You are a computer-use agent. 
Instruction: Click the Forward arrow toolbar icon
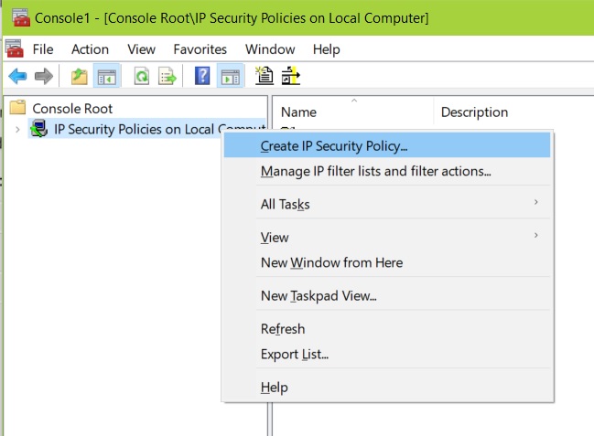[44, 76]
